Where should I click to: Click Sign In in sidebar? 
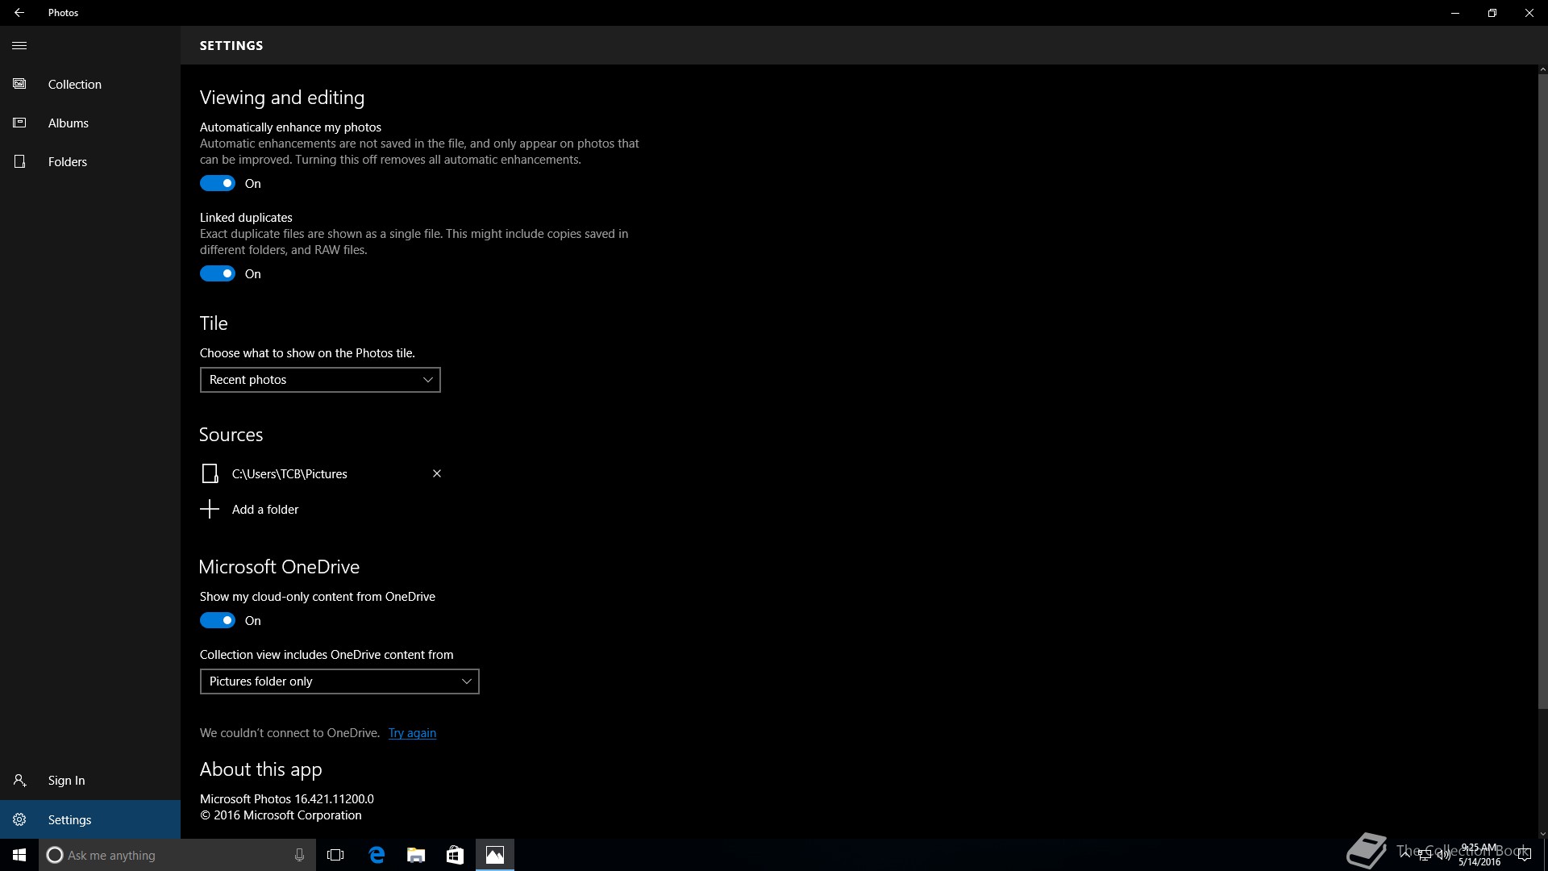point(90,781)
